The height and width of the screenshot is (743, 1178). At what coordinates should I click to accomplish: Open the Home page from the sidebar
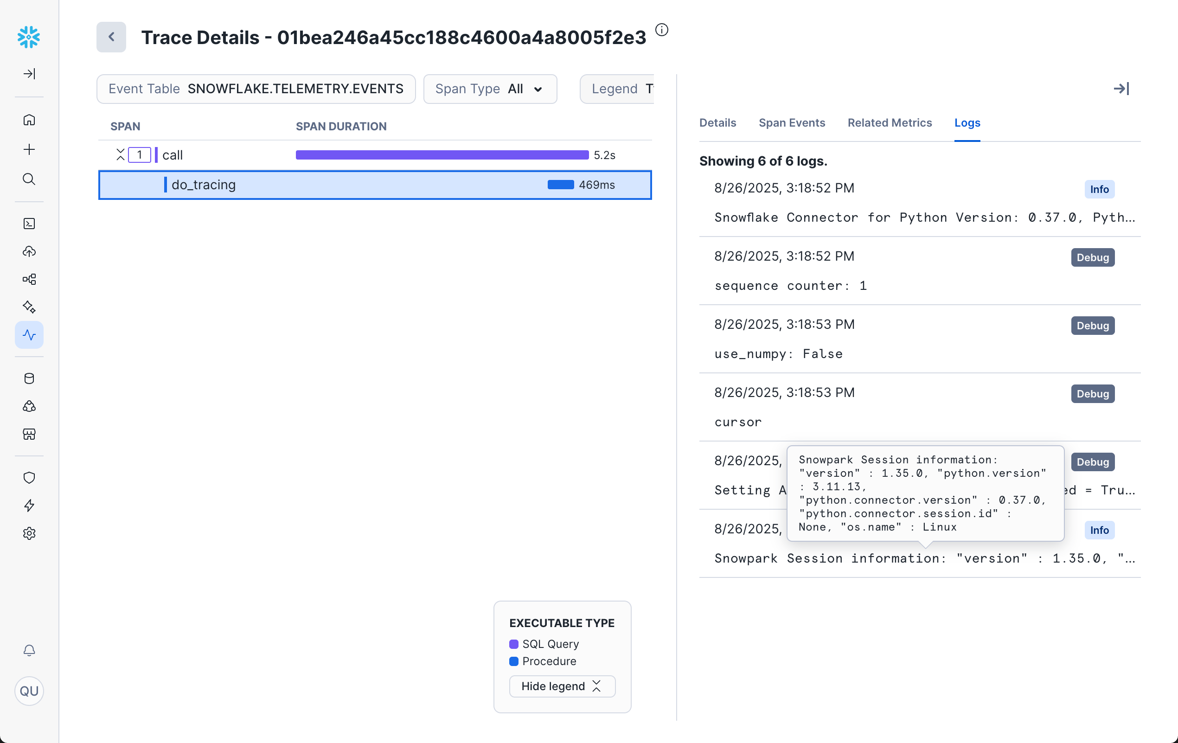pos(29,120)
